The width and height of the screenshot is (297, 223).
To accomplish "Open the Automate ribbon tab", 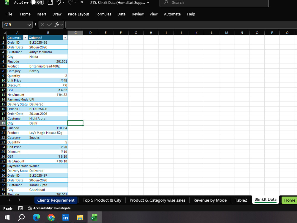I will 172,14.
